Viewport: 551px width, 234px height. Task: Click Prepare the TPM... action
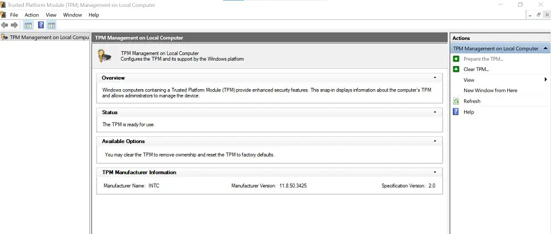pos(483,58)
